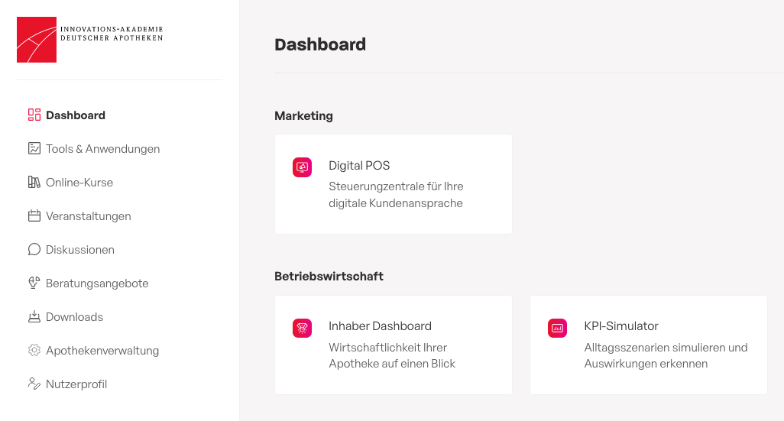
Task: Click the pink KPI-Simulator icon
Action: click(557, 328)
